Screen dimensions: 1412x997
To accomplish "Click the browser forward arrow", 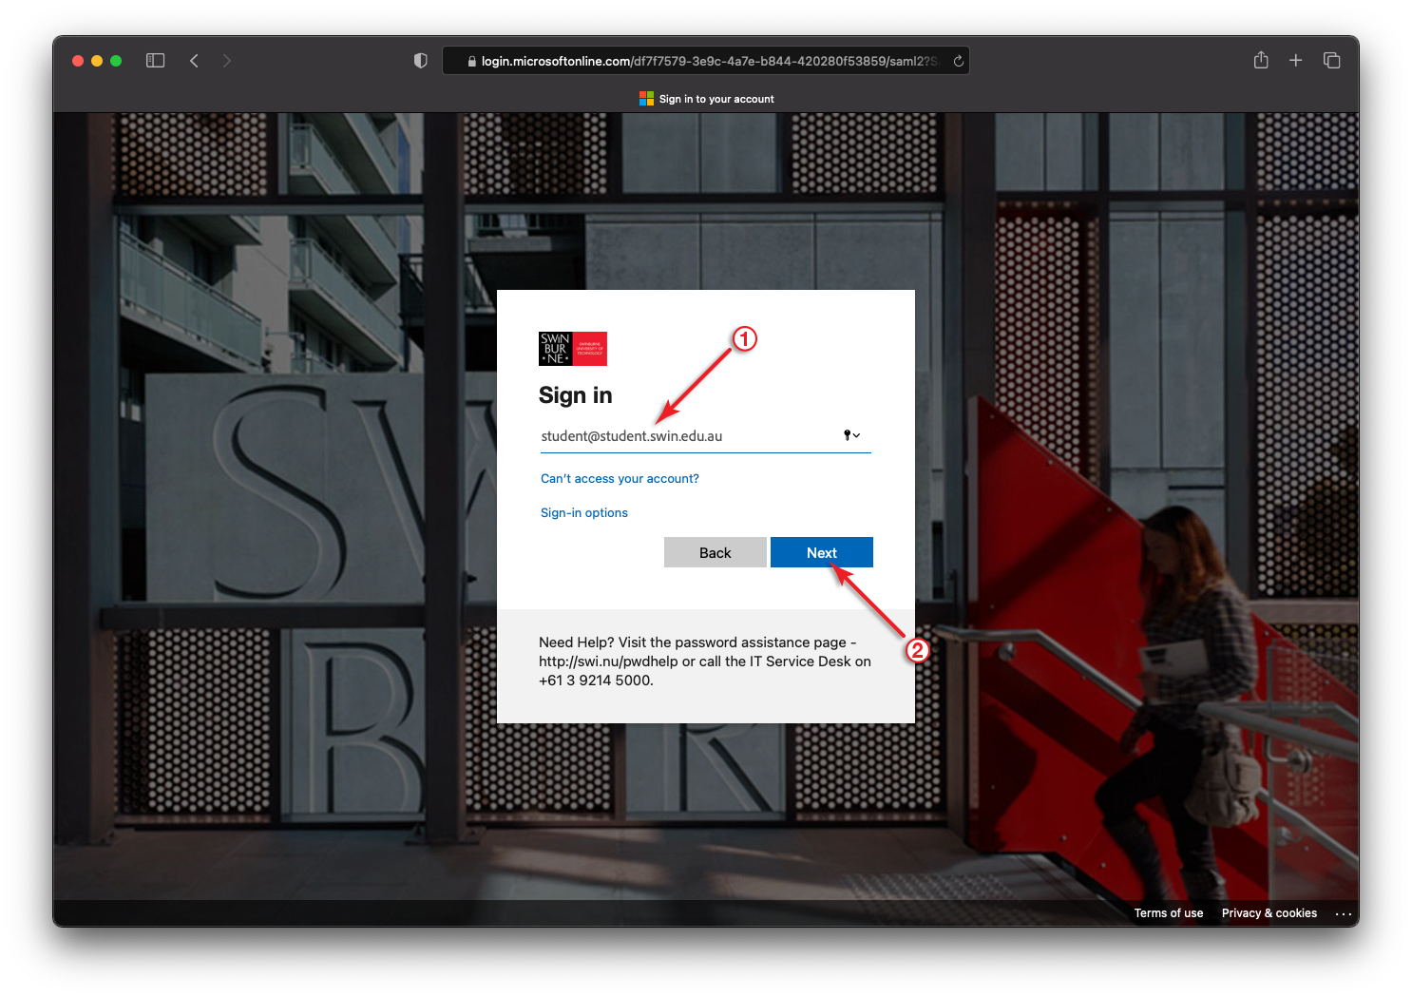I will 226,61.
